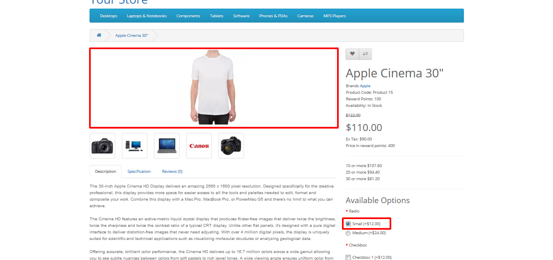Open the desktop computer thumbnail
Image resolution: width=553 pixels, height=260 pixels.
click(135, 146)
